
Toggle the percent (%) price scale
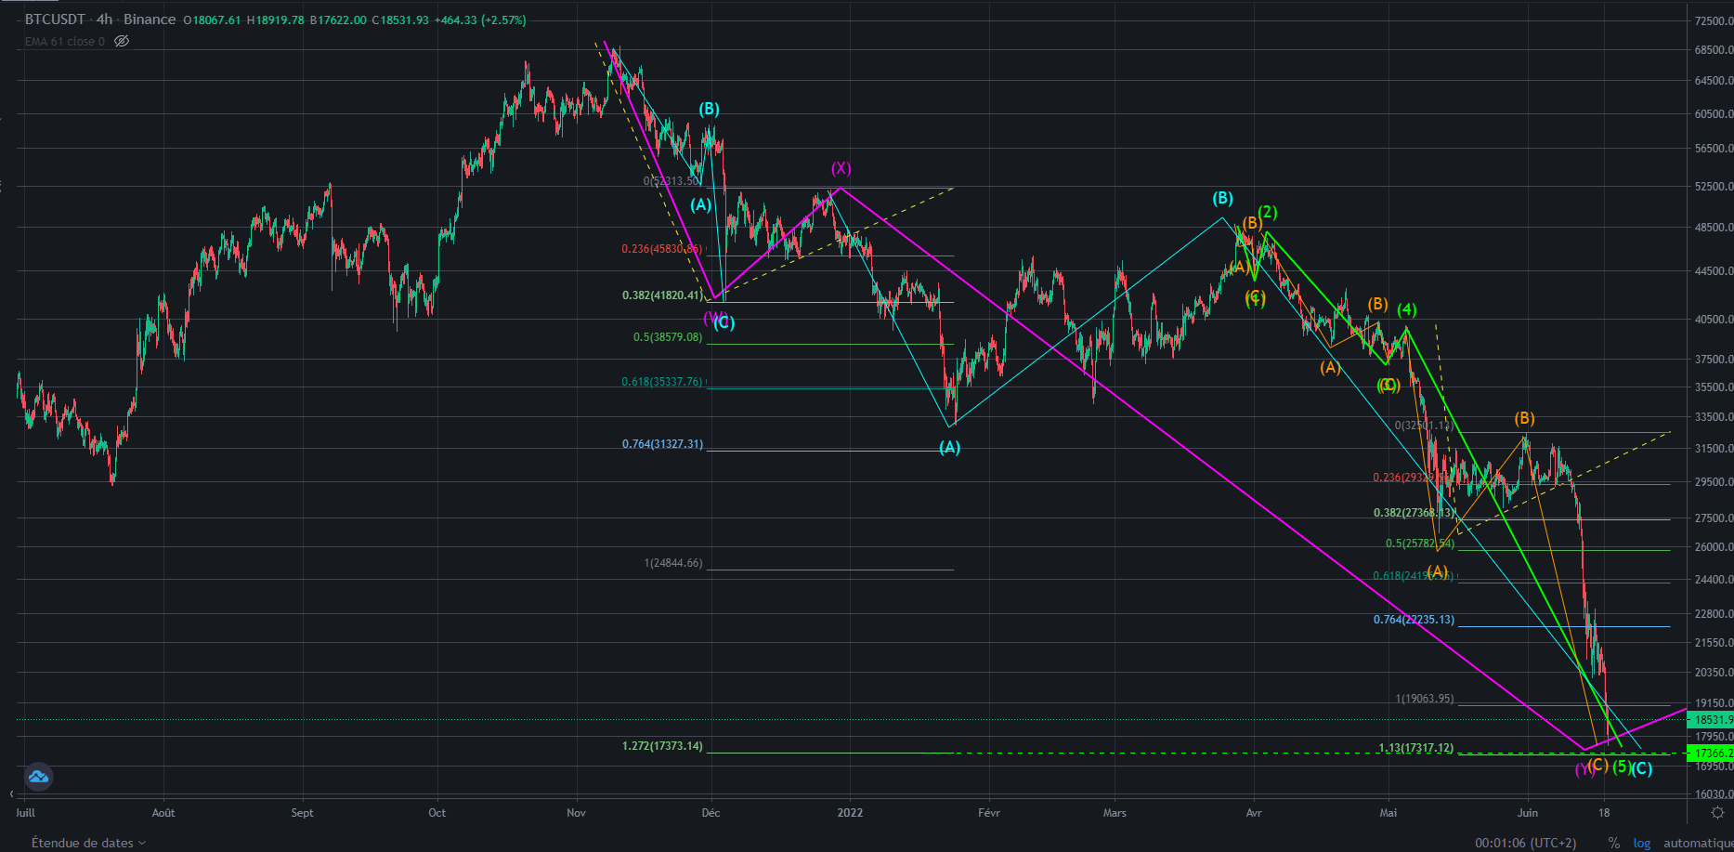(x=1614, y=843)
